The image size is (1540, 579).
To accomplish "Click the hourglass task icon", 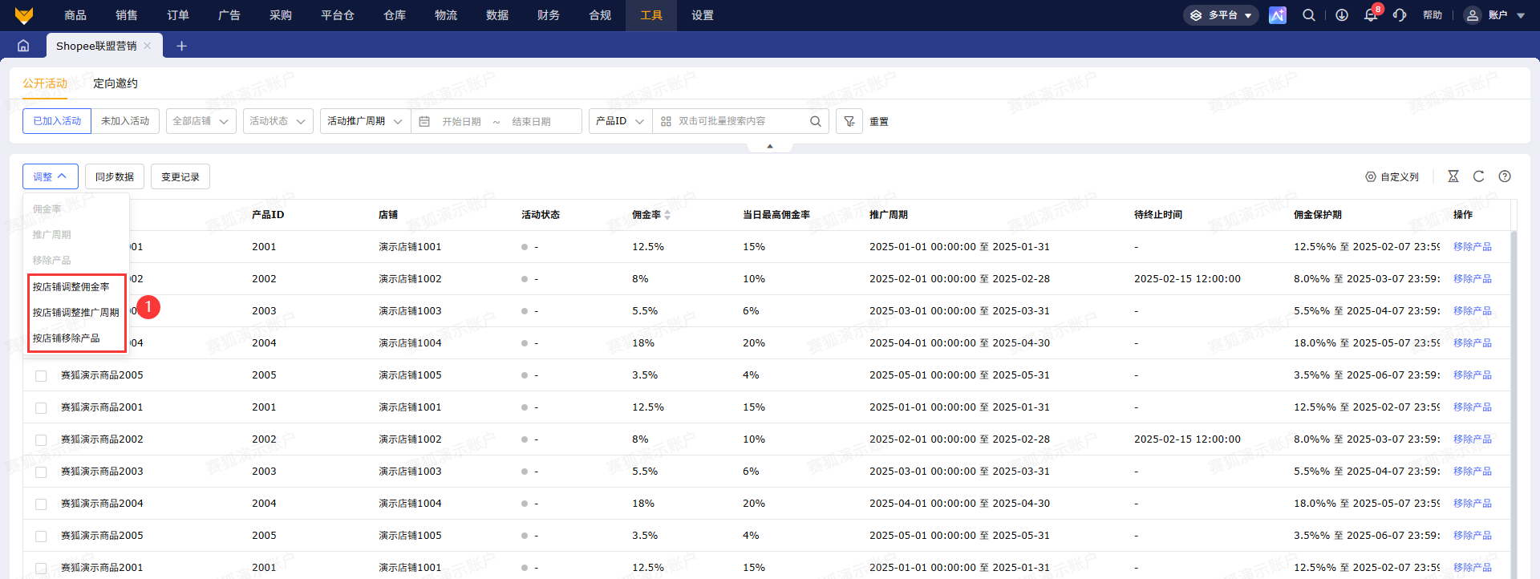I will [x=1453, y=176].
